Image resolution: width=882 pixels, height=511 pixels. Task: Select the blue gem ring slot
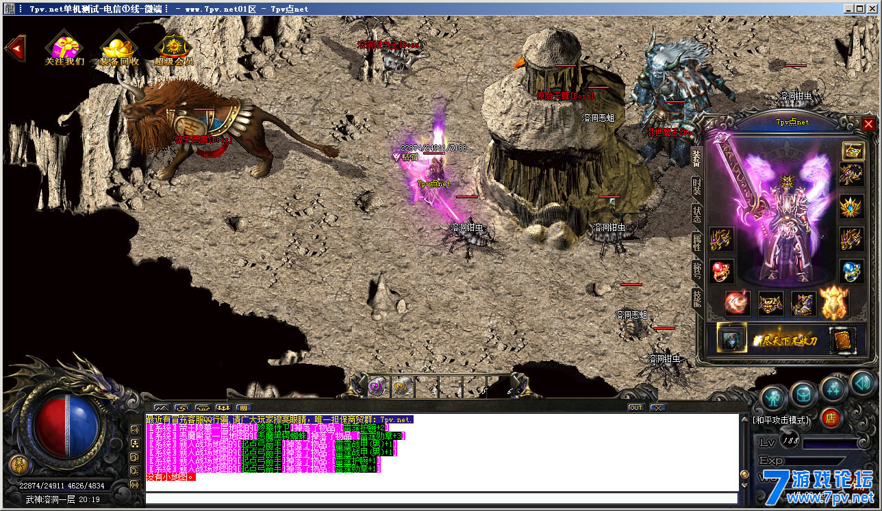tap(853, 271)
